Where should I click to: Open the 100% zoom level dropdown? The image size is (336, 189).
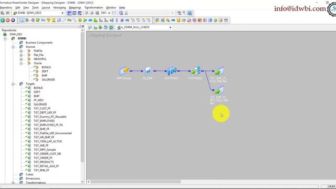tap(109, 13)
